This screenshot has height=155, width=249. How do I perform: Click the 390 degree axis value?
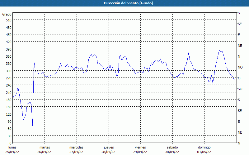coord(9,49)
